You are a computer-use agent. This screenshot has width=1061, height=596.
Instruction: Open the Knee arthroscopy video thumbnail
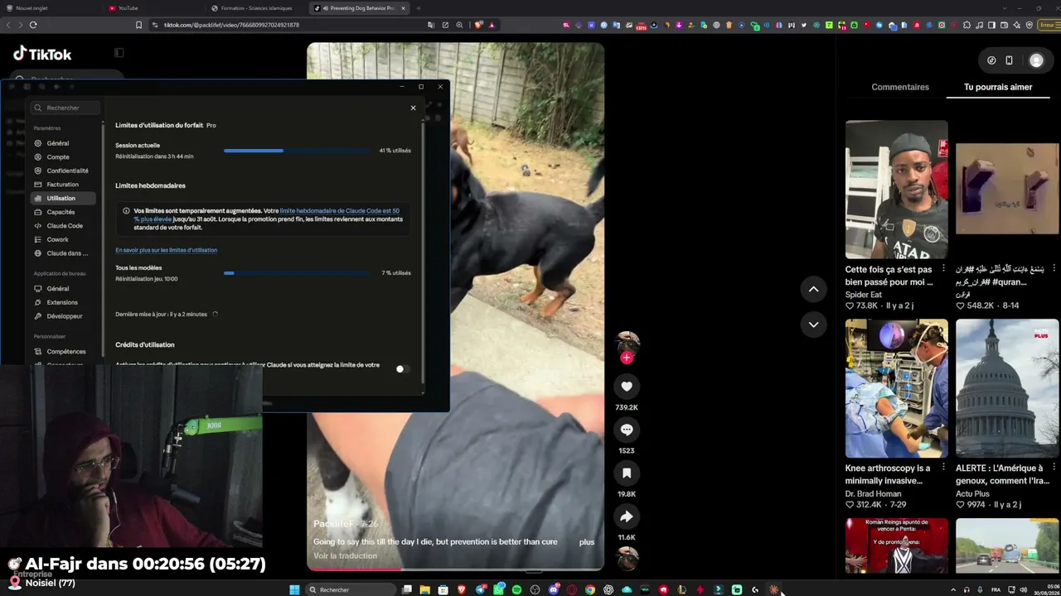896,388
